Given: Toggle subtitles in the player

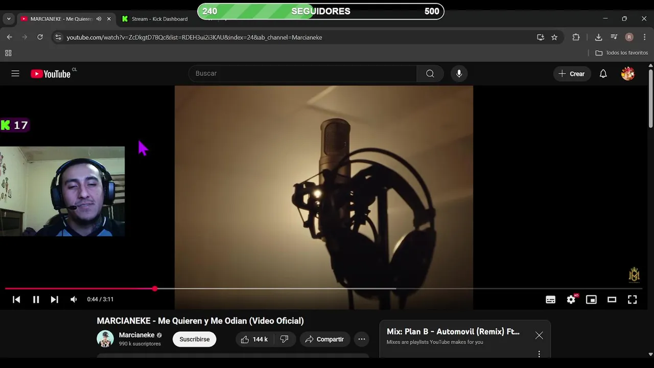Looking at the screenshot, I should coord(550,300).
